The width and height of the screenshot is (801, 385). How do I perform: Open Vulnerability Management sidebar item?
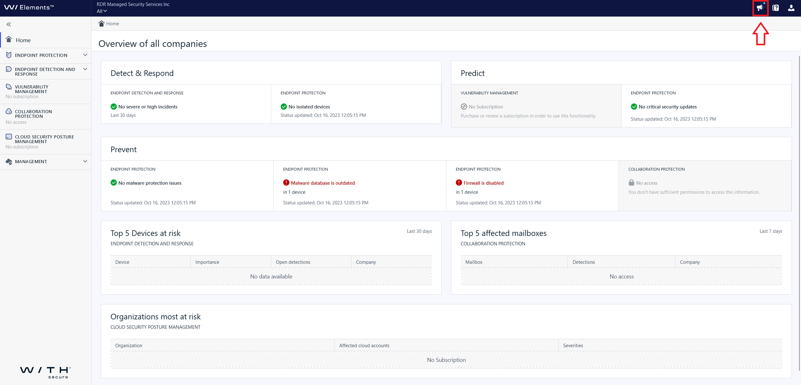click(46, 92)
